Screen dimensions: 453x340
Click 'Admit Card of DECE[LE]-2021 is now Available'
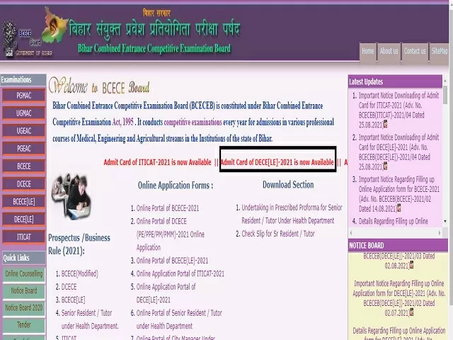point(277,162)
